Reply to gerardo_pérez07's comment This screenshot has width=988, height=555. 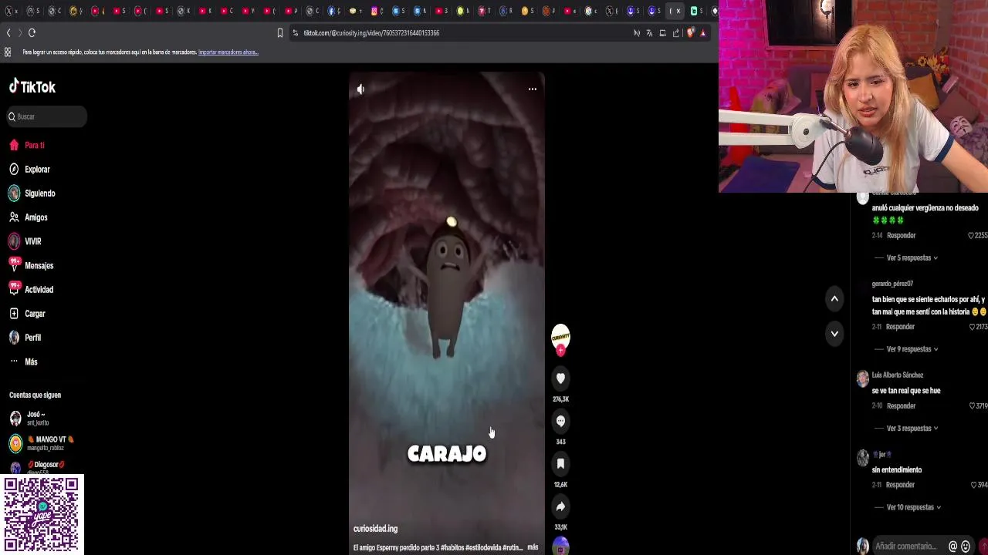[x=901, y=327]
